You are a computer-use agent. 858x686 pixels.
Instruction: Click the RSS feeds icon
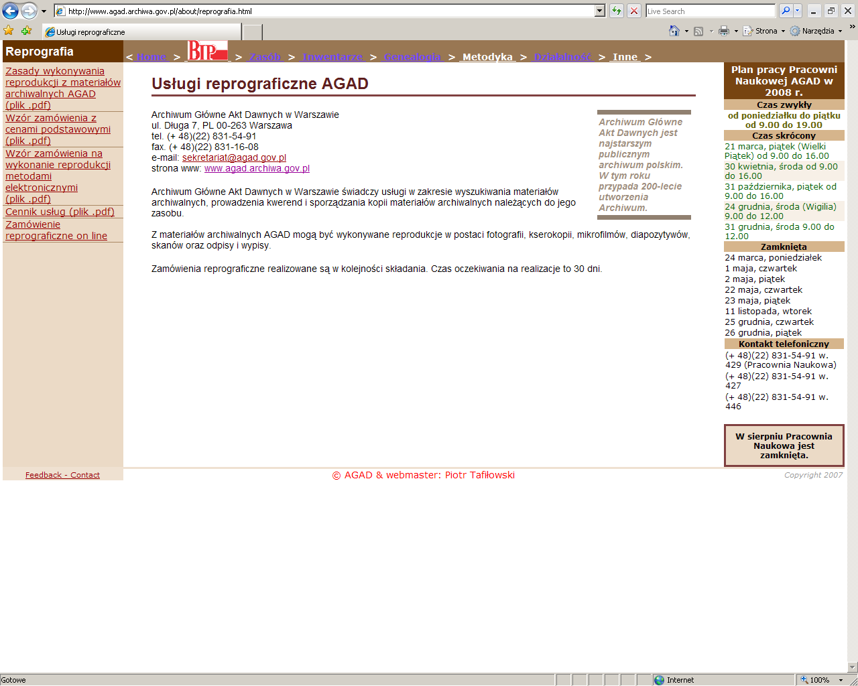[x=698, y=31]
